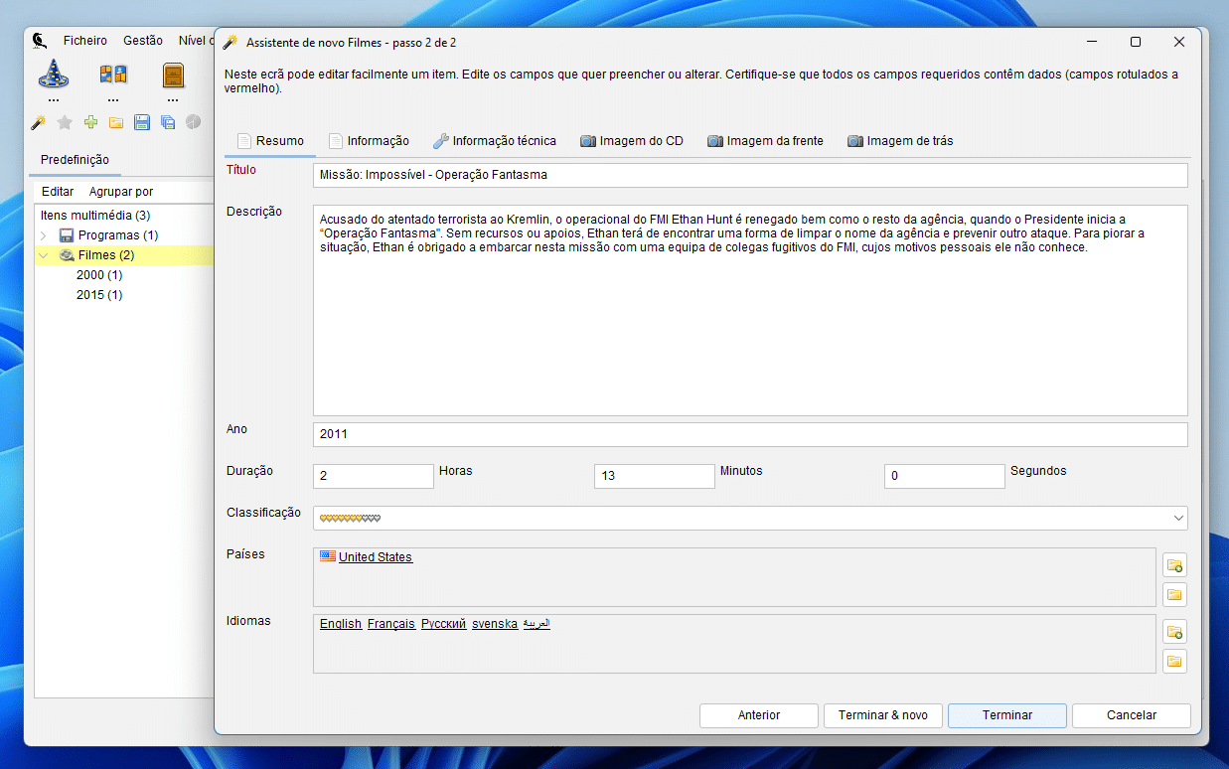Click the Français language link
The image size is (1229, 769).
point(391,624)
